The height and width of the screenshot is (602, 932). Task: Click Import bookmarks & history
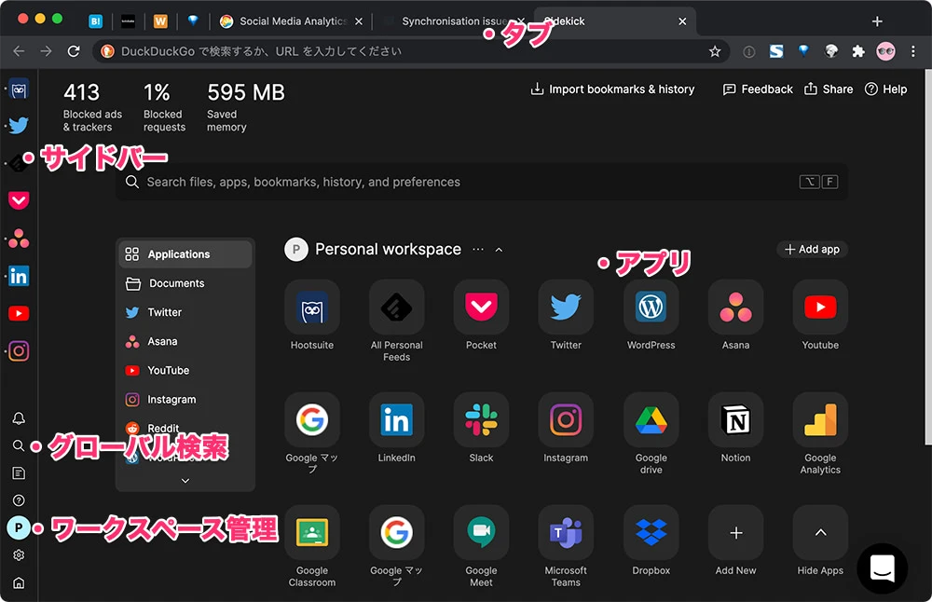tap(612, 89)
